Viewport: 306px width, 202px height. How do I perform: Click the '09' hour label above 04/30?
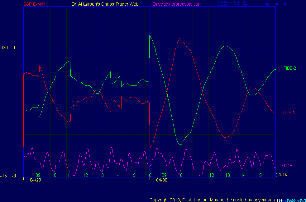click(164, 175)
